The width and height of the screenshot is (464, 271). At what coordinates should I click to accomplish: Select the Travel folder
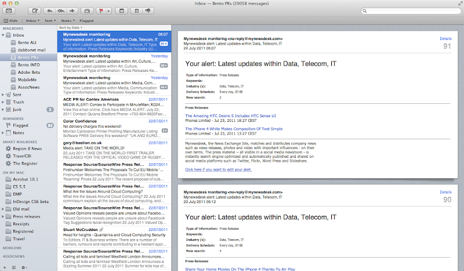tap(28, 239)
